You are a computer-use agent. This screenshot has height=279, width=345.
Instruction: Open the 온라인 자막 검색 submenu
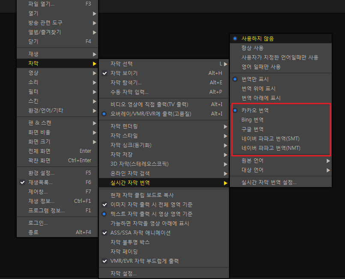point(164,173)
